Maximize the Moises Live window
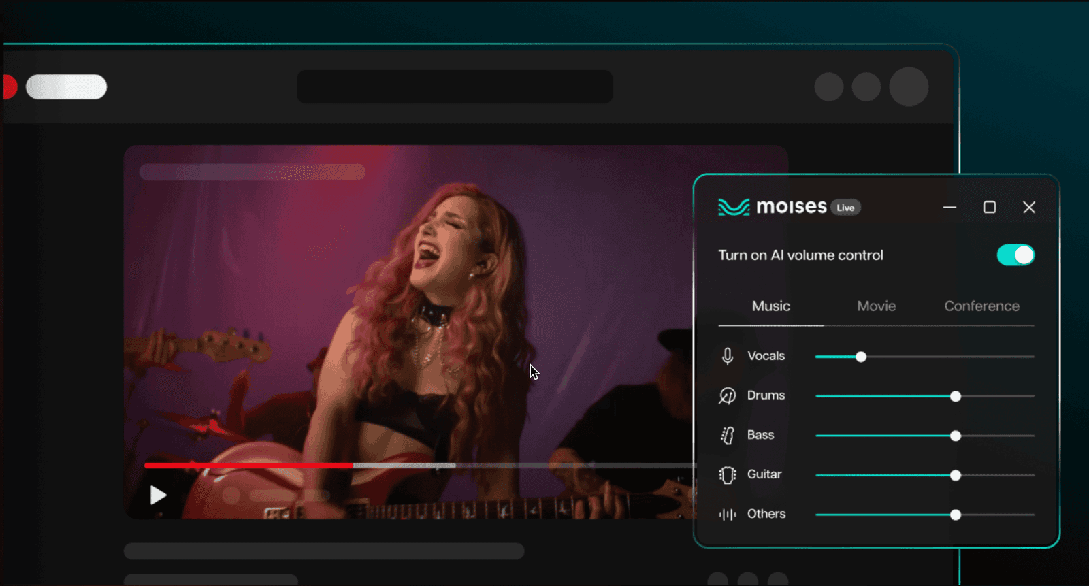 tap(990, 207)
